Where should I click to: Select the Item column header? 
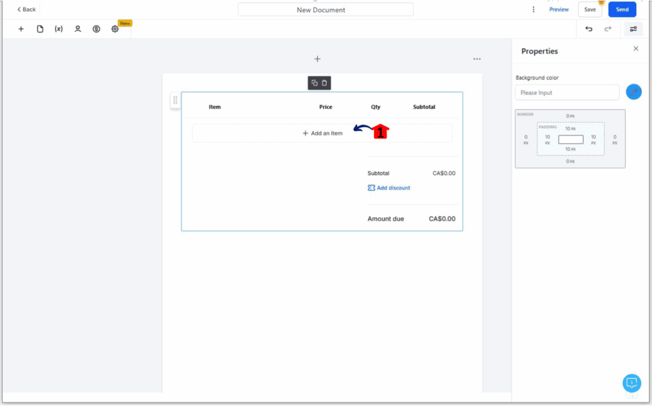click(215, 107)
